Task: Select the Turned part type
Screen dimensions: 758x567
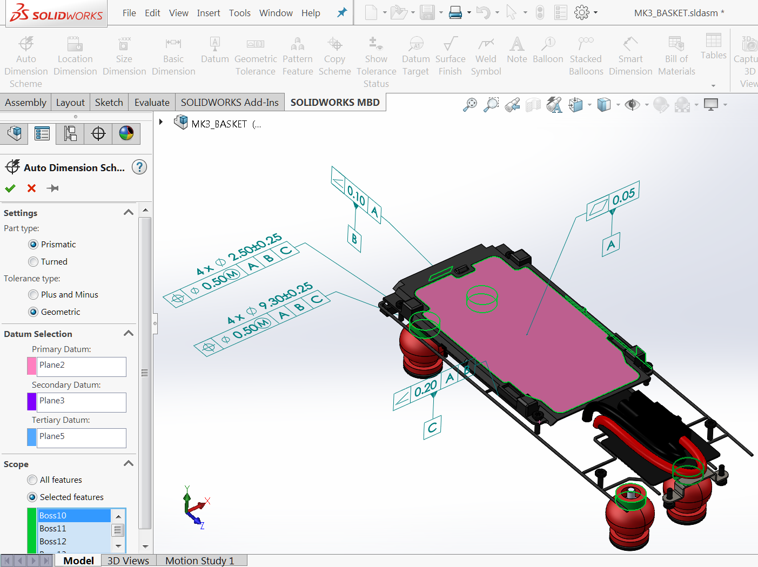Action: coord(33,261)
